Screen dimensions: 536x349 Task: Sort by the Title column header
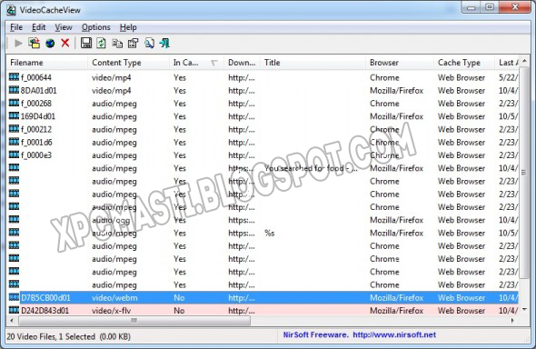coord(313,63)
